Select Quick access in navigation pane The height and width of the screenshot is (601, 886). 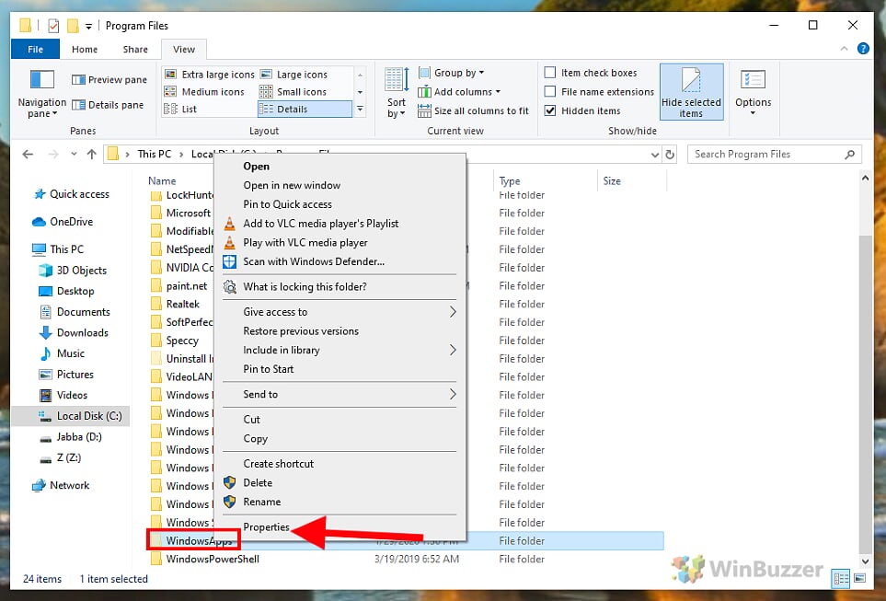pyautogui.click(x=72, y=194)
